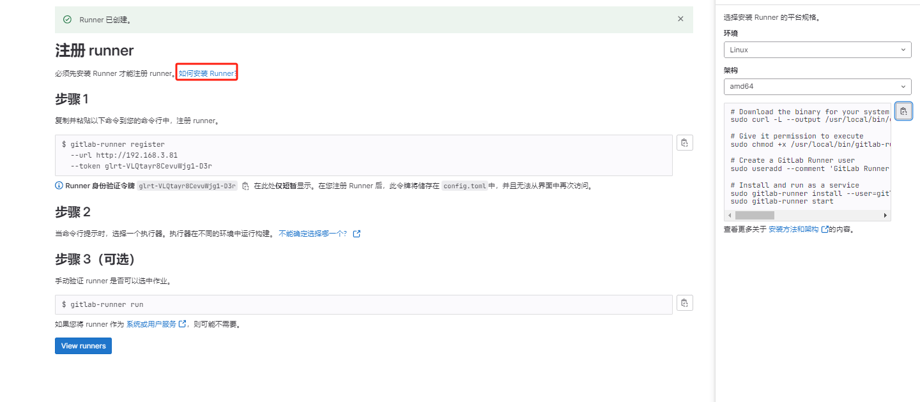Copy the Runner authentication token
The image size is (920, 402).
[245, 185]
